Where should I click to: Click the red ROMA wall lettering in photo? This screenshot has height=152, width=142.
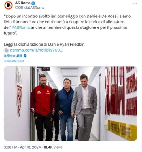115,91
